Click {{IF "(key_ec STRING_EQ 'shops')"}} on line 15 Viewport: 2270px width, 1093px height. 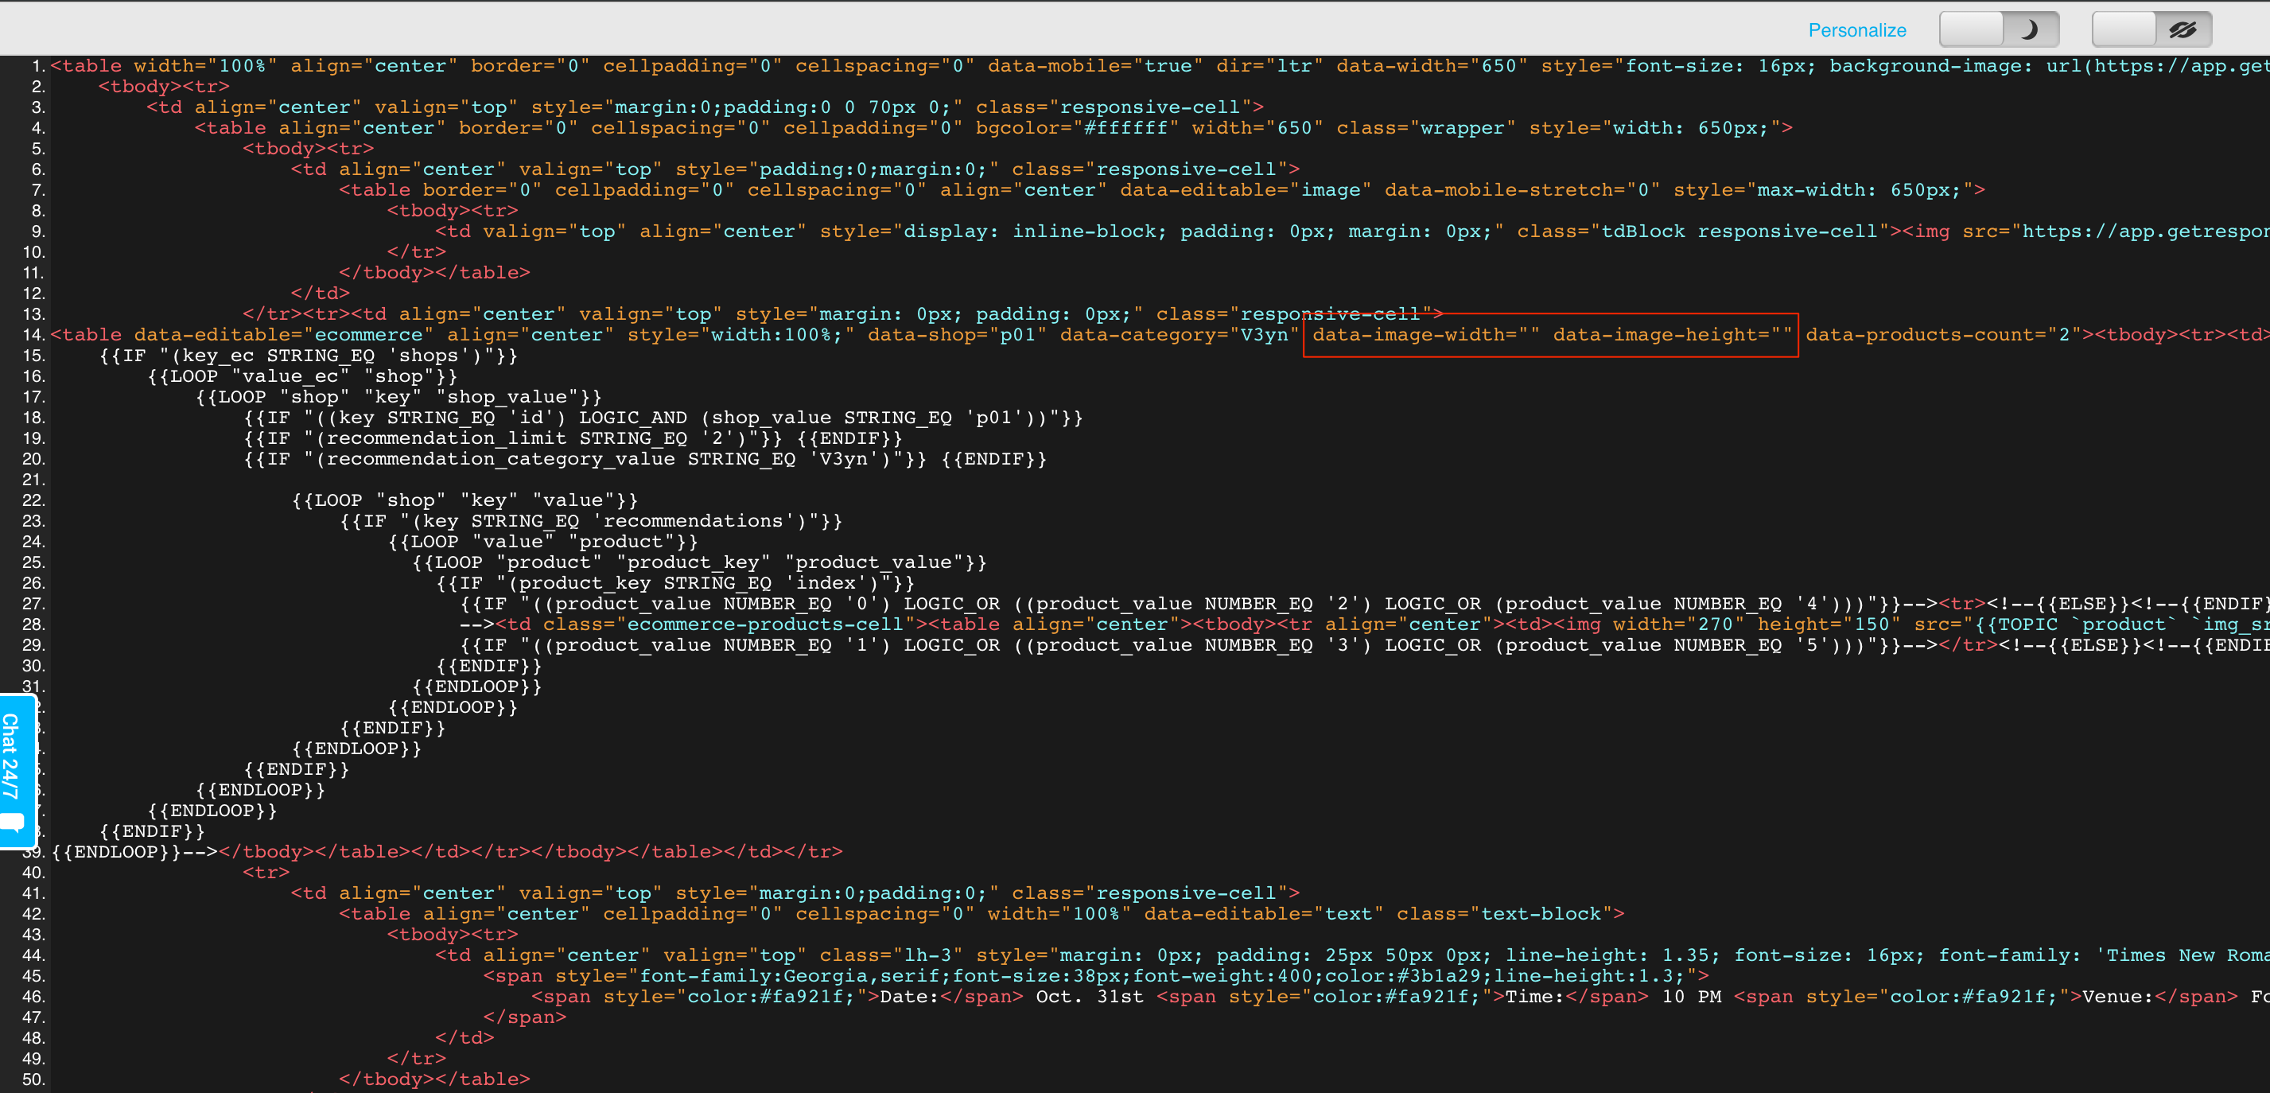(x=309, y=356)
